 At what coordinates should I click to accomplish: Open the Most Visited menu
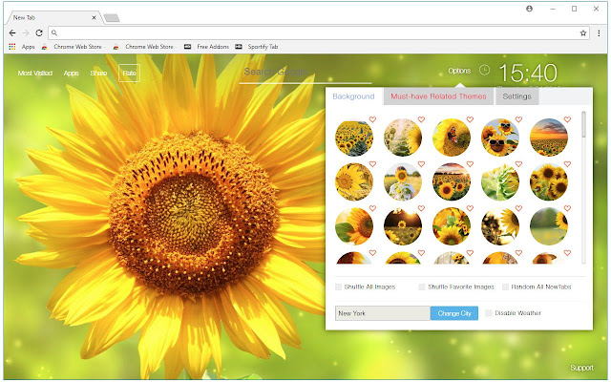35,73
